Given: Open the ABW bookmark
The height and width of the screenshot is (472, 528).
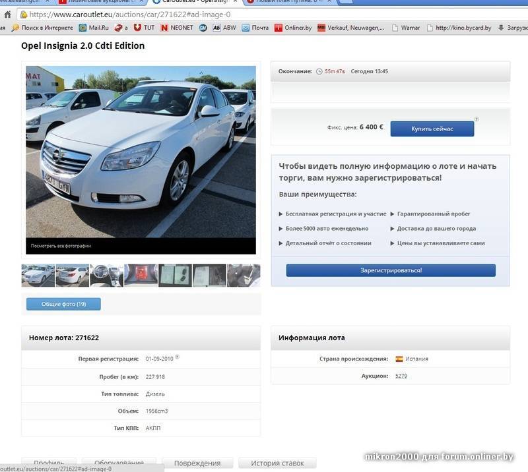Looking at the screenshot, I should [224, 28].
